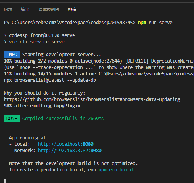The image size is (194, 183).
Task: Open the http://localhost:8080 link
Action: click(66, 144)
